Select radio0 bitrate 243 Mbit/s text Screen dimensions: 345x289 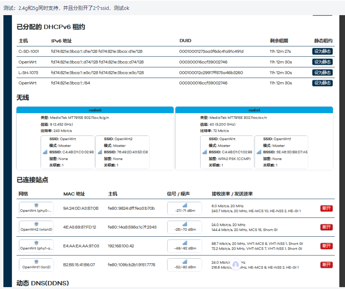[x=63, y=131]
